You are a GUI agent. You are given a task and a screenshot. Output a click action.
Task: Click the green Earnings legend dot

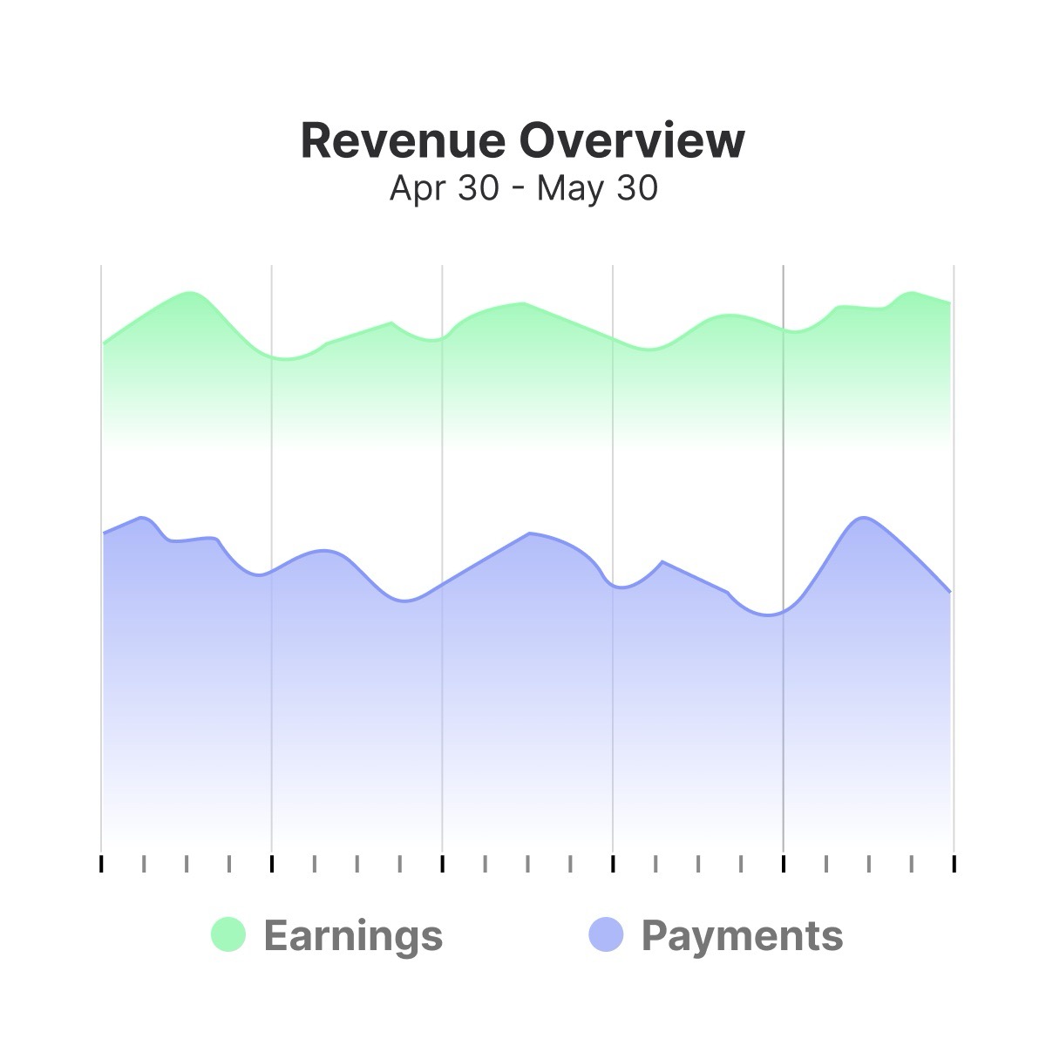(228, 934)
